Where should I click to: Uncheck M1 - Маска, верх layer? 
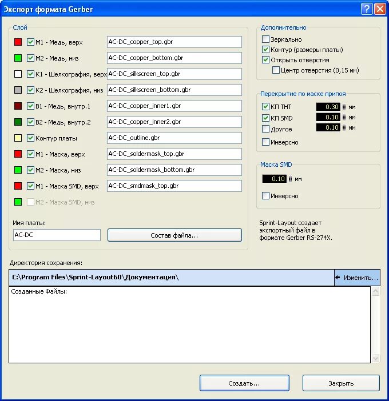click(30, 154)
